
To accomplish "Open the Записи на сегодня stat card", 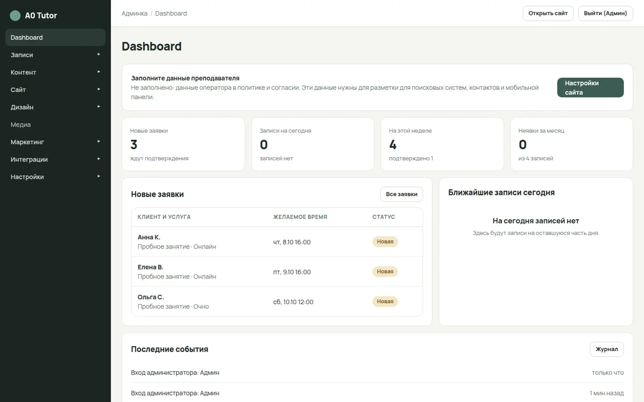I will pos(313,144).
